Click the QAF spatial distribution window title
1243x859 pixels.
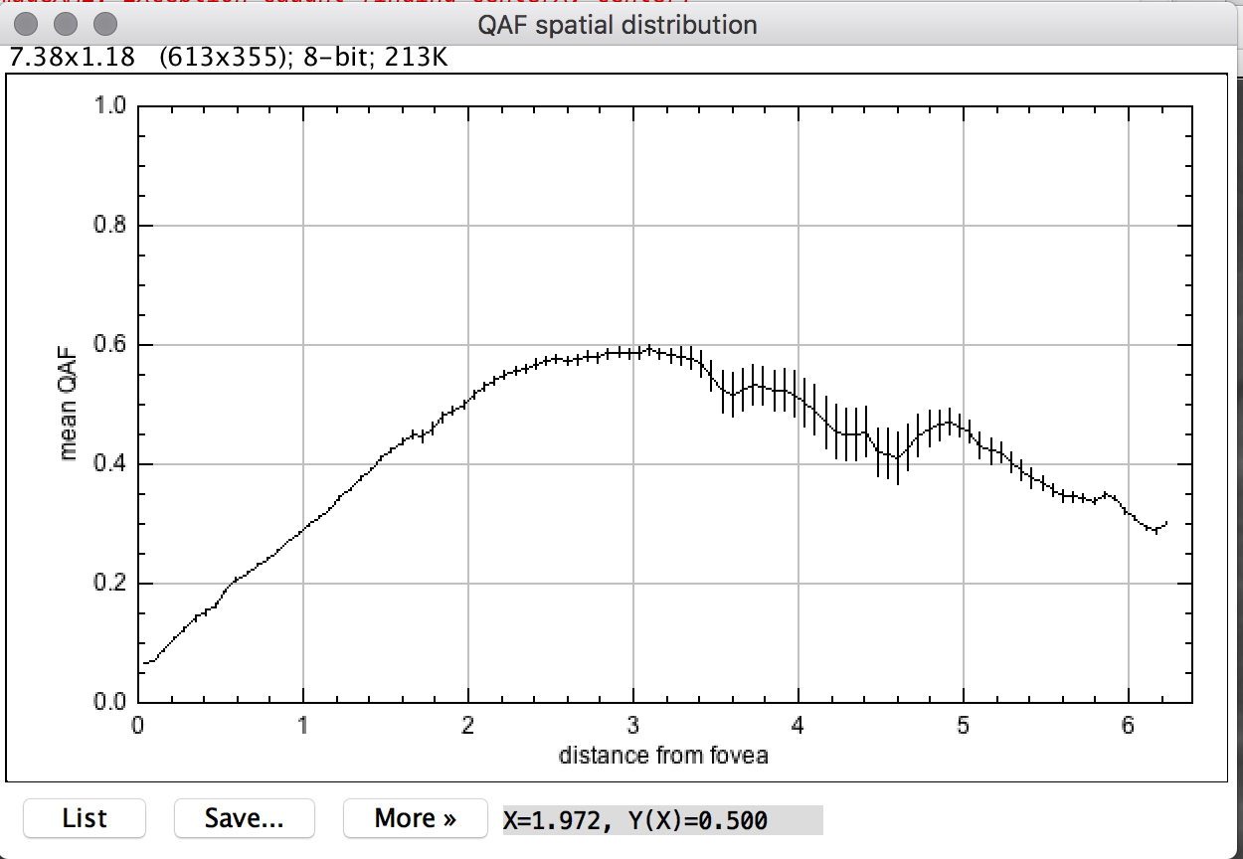point(617,25)
